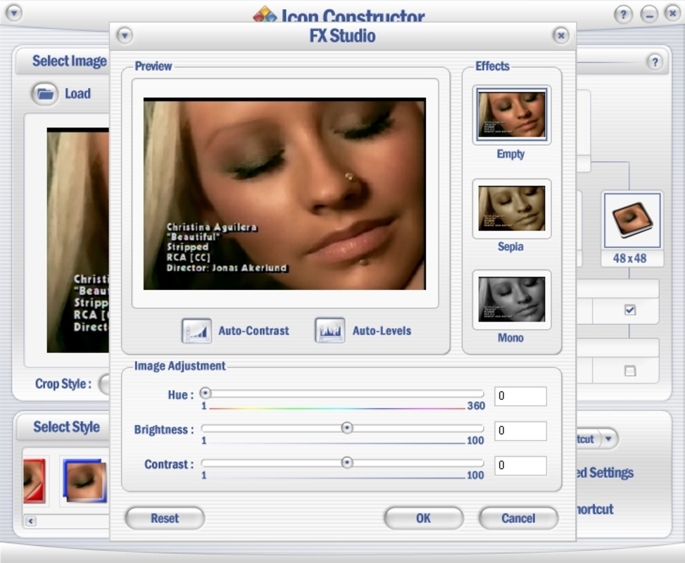Image resolution: width=685 pixels, height=563 pixels.
Task: Focus the Brightness value field
Action: pyautogui.click(x=520, y=431)
